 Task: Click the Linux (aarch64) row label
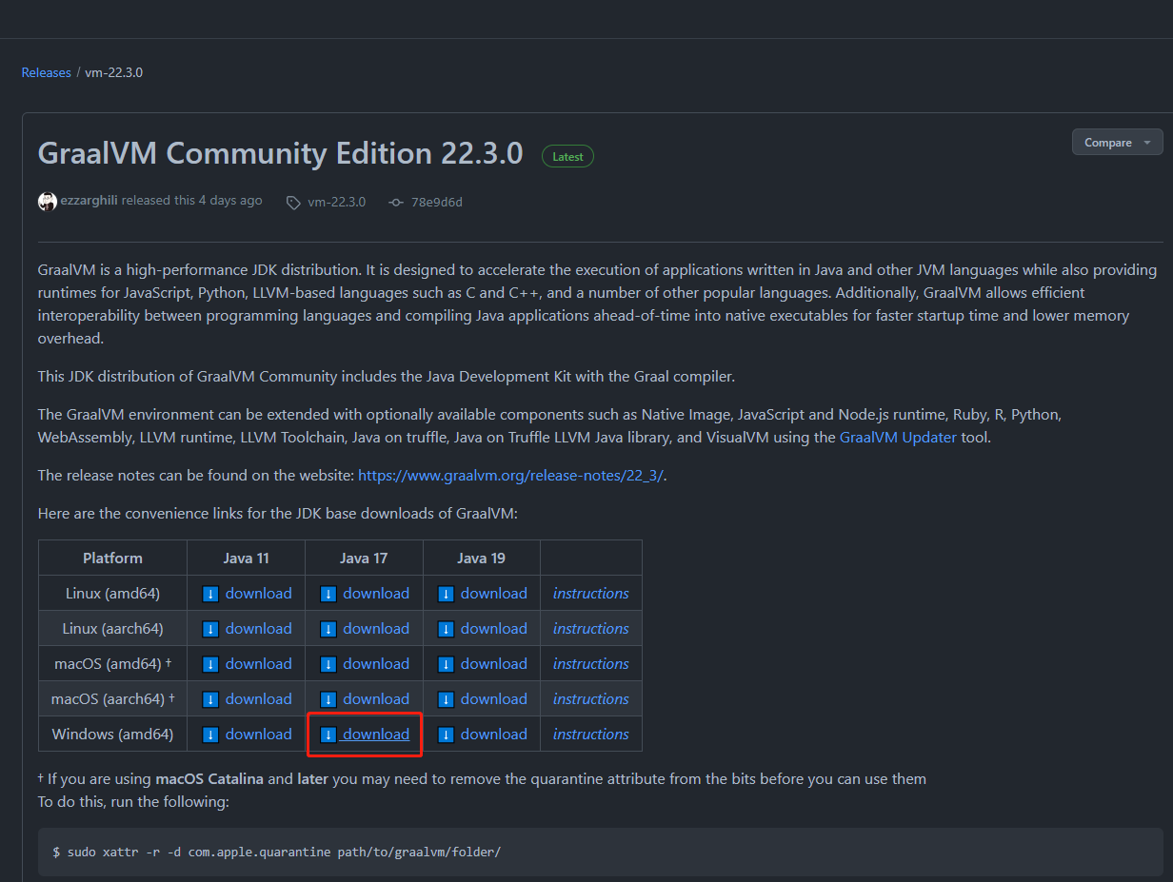coord(112,629)
